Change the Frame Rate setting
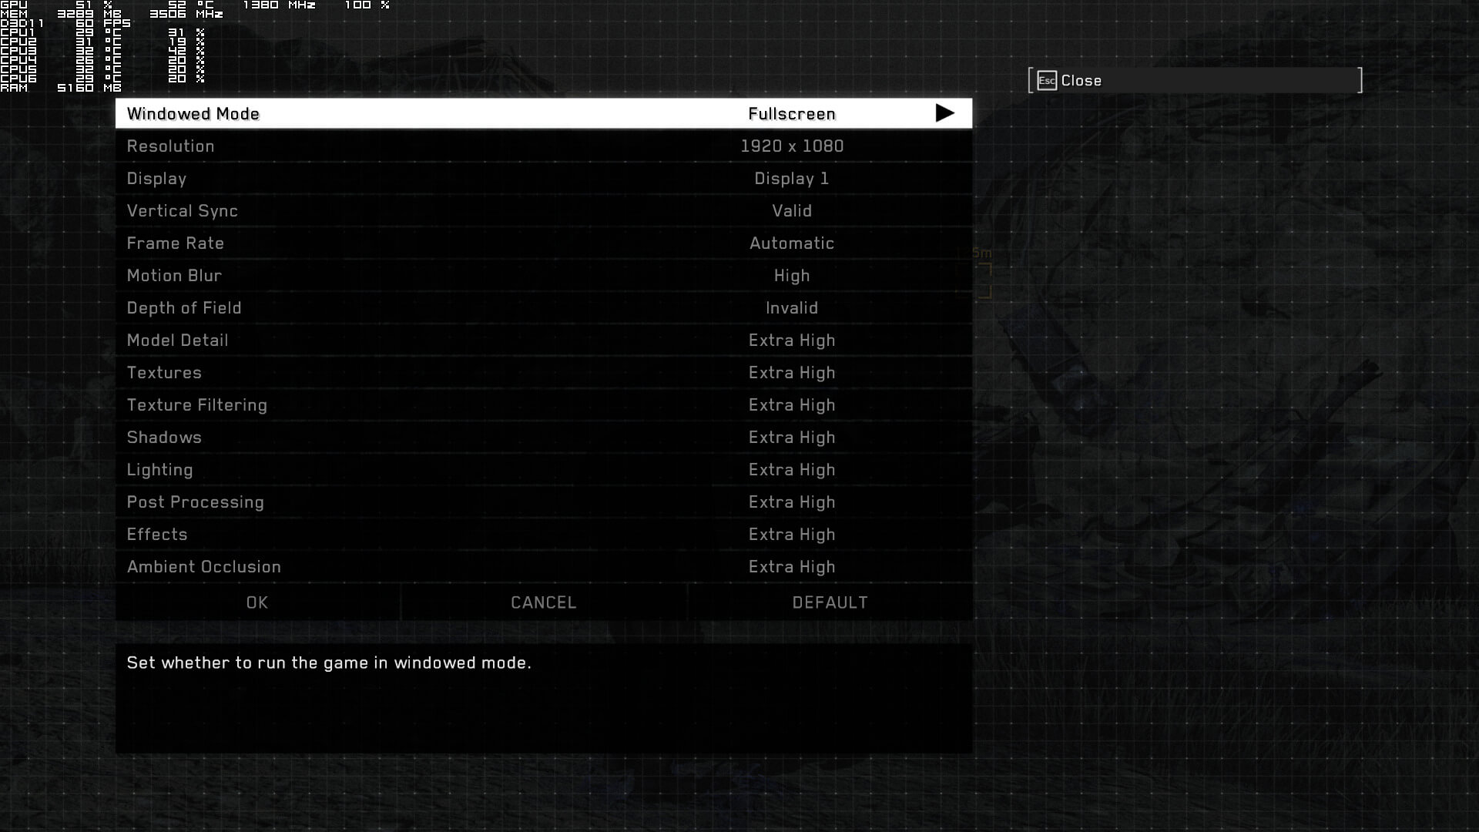 point(544,243)
